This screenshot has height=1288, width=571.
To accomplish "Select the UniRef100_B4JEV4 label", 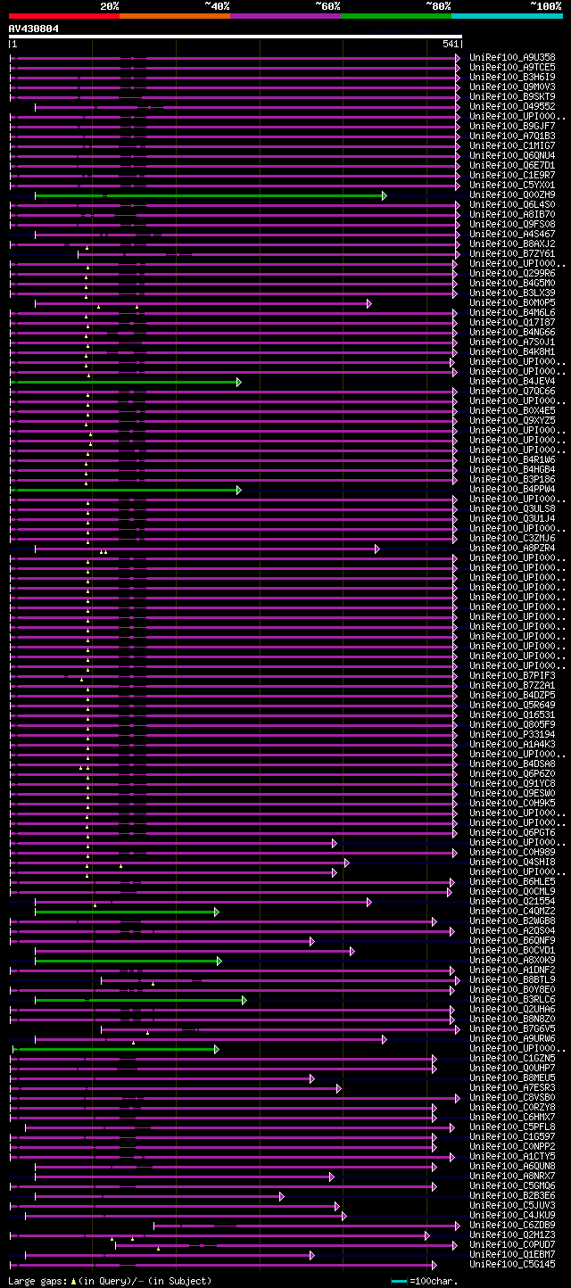I will tap(512, 381).
